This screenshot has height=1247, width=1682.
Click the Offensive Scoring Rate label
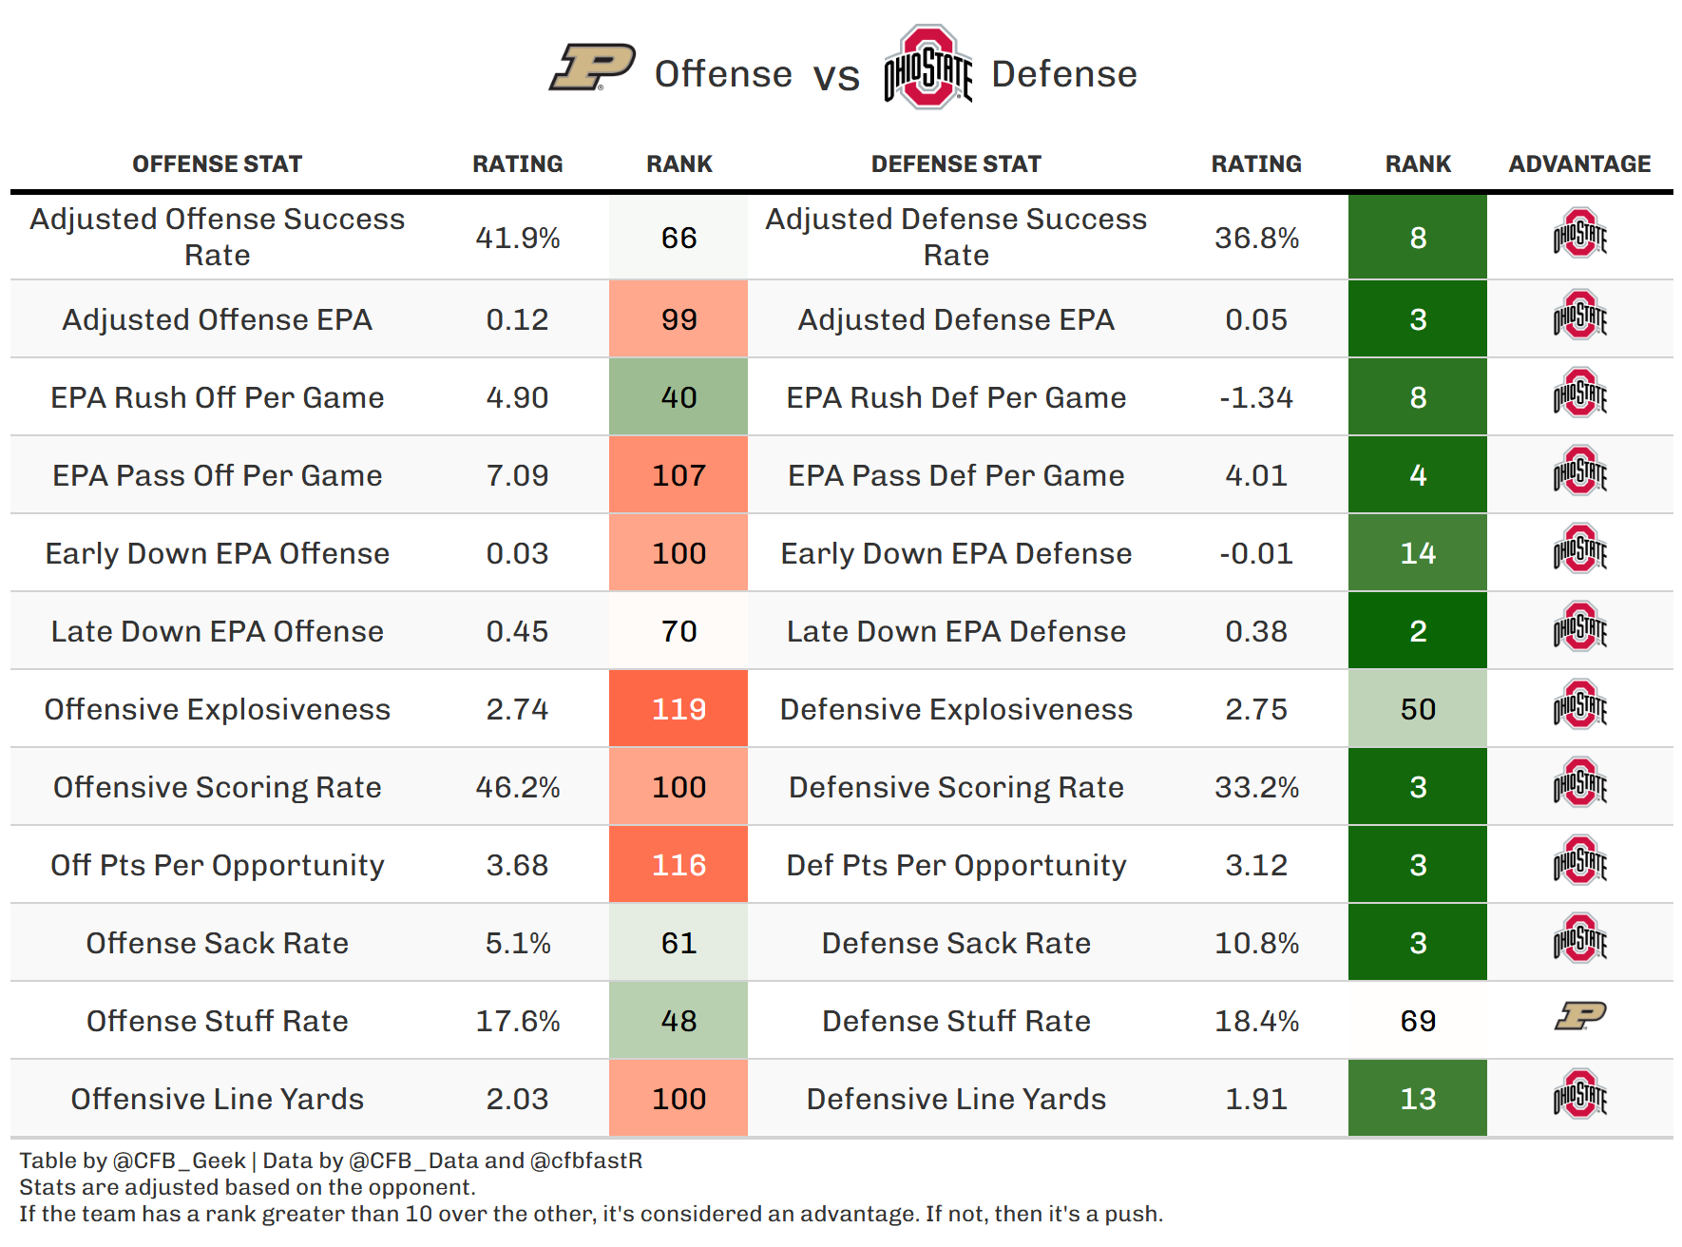217,787
